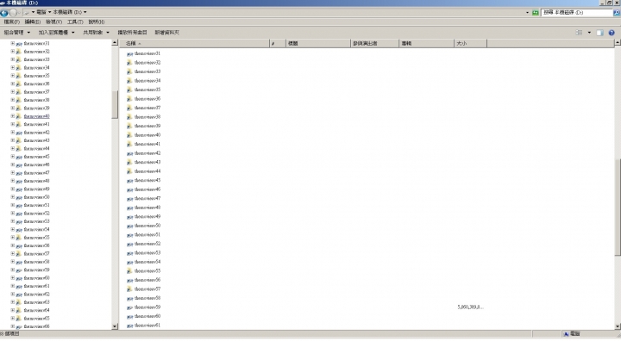Select folder icon numbered 39 in file list
Screen dimensions: 621x341
pyautogui.click(x=129, y=126)
